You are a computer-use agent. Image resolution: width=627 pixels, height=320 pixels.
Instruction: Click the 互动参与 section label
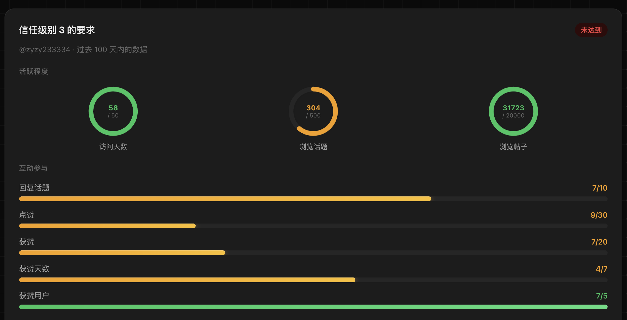[x=33, y=168]
